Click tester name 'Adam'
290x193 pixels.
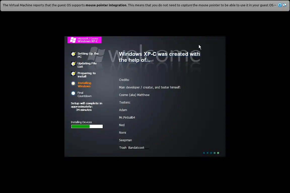tap(123, 110)
